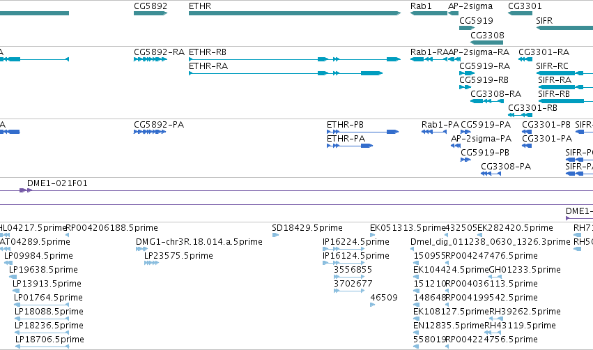Click the LP23575.5prime EST label
This screenshot has width=593, height=350.
pos(178,256)
